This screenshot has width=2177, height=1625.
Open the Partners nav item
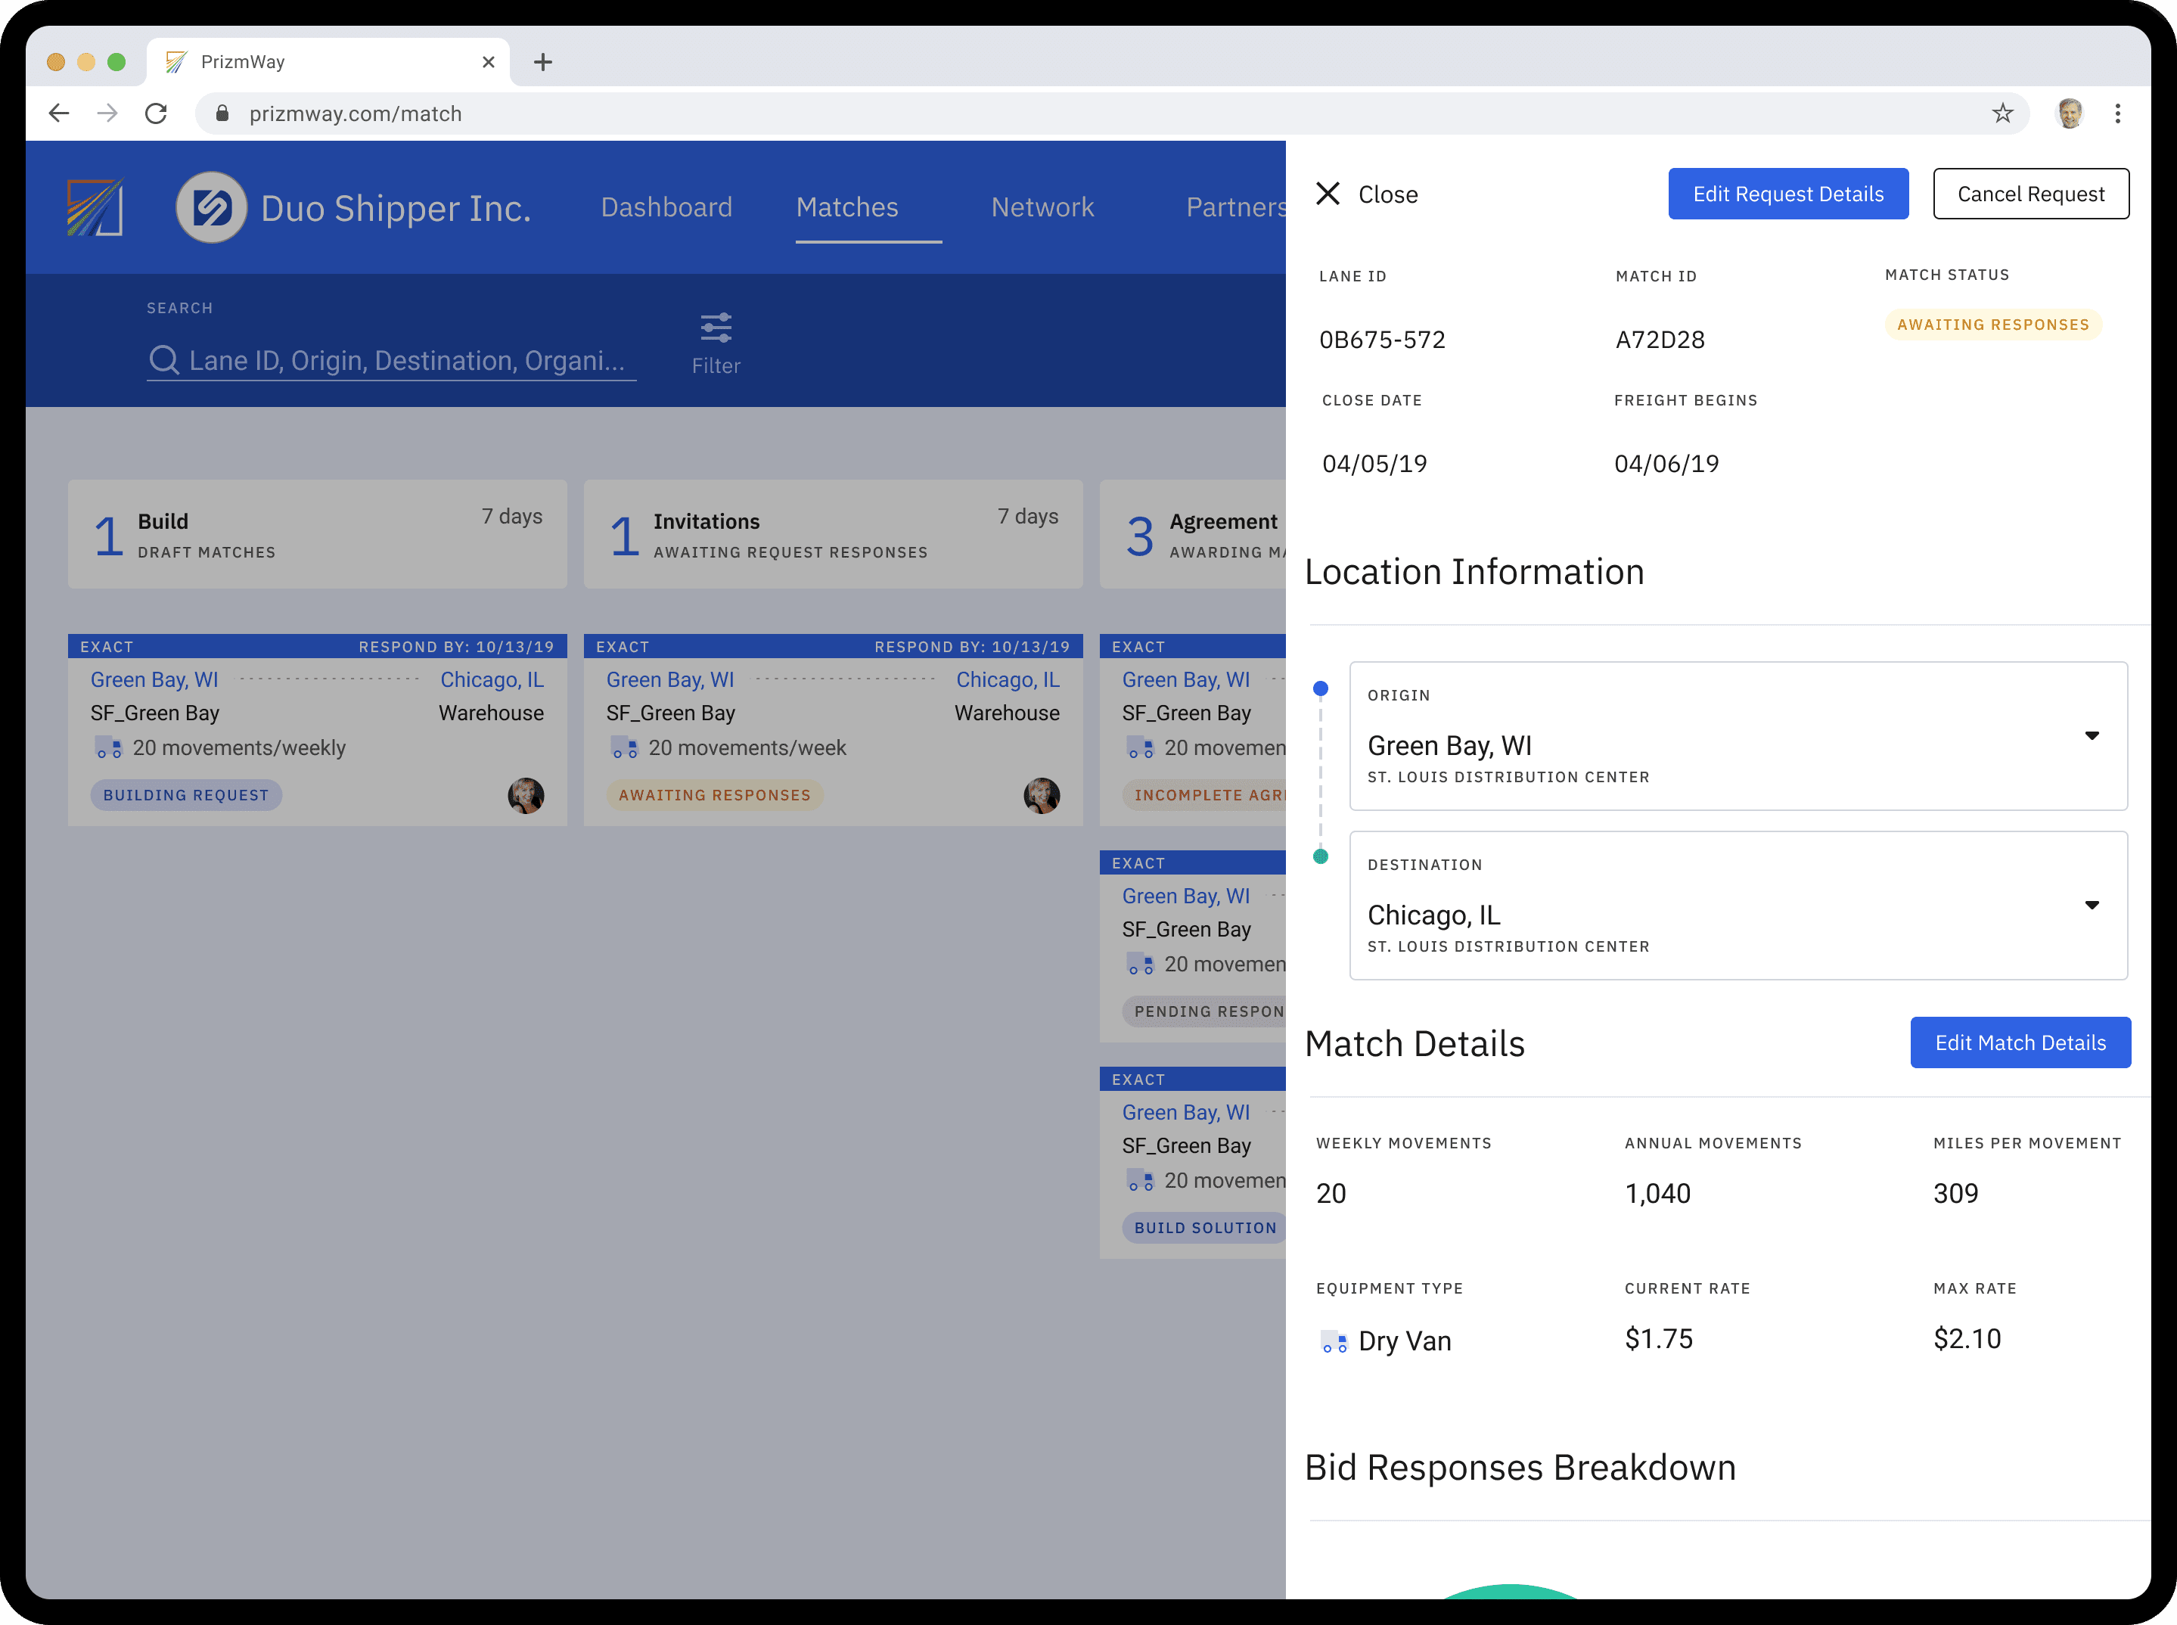point(1236,207)
